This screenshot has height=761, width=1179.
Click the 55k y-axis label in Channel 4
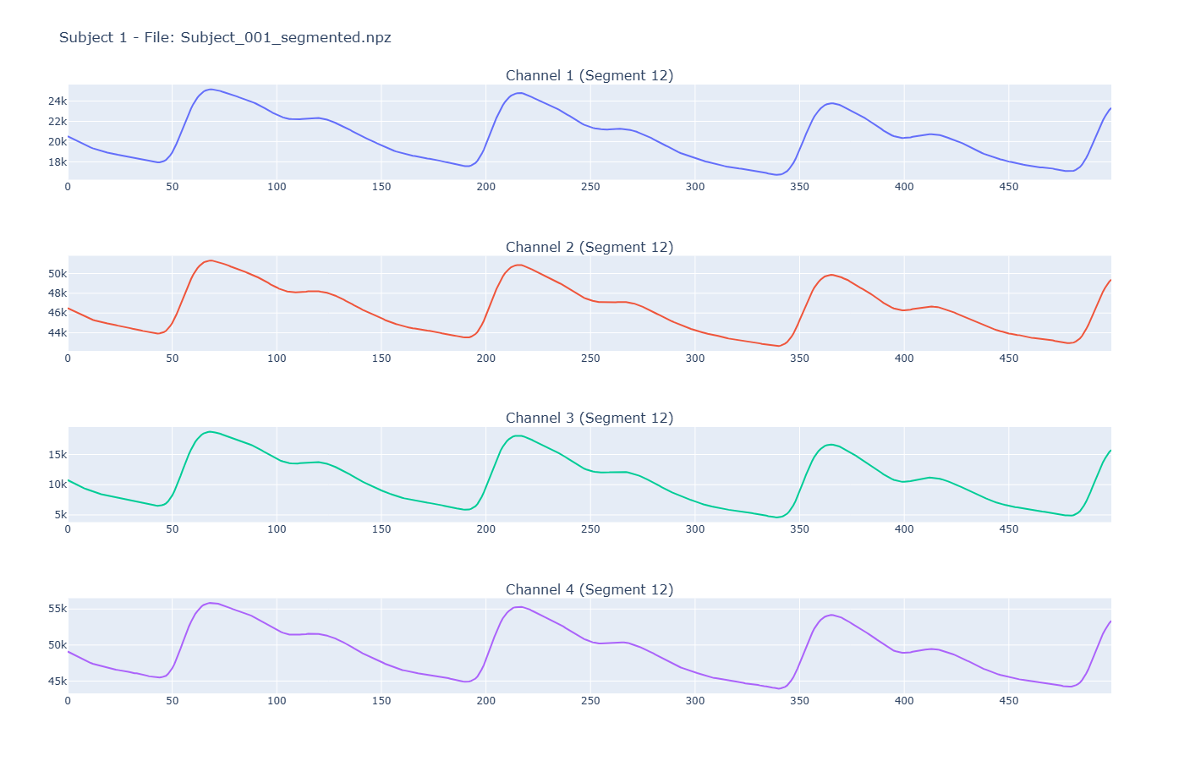58,609
